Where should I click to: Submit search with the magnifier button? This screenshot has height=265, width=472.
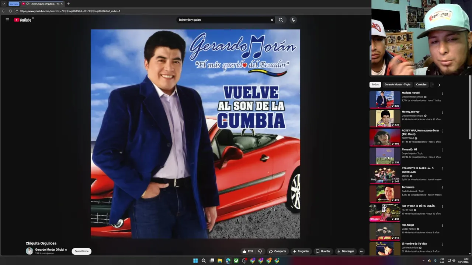(281, 20)
